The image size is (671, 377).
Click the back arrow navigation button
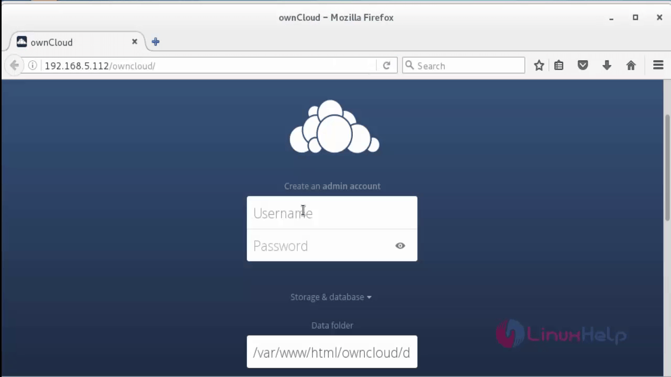tap(14, 65)
